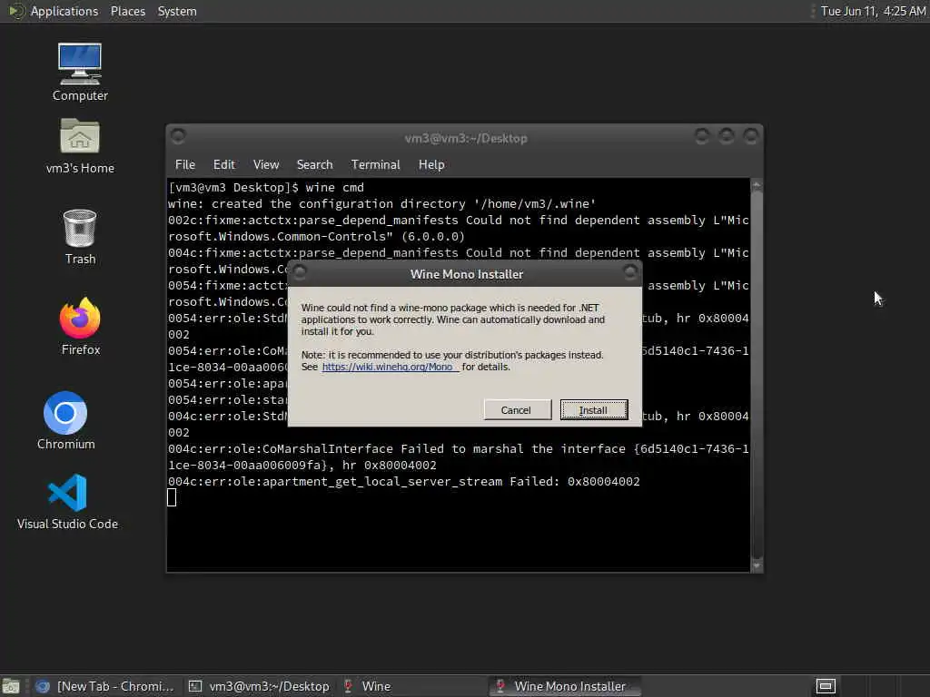Click the terminal title vm3@vm3:~/Desktop
This screenshot has height=697, width=930.
(x=466, y=138)
